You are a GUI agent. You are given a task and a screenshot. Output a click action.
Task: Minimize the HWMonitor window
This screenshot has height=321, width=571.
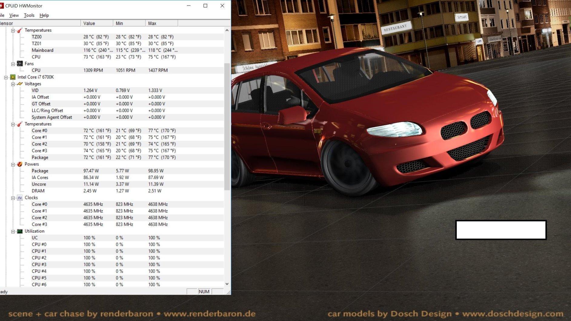coord(189,6)
